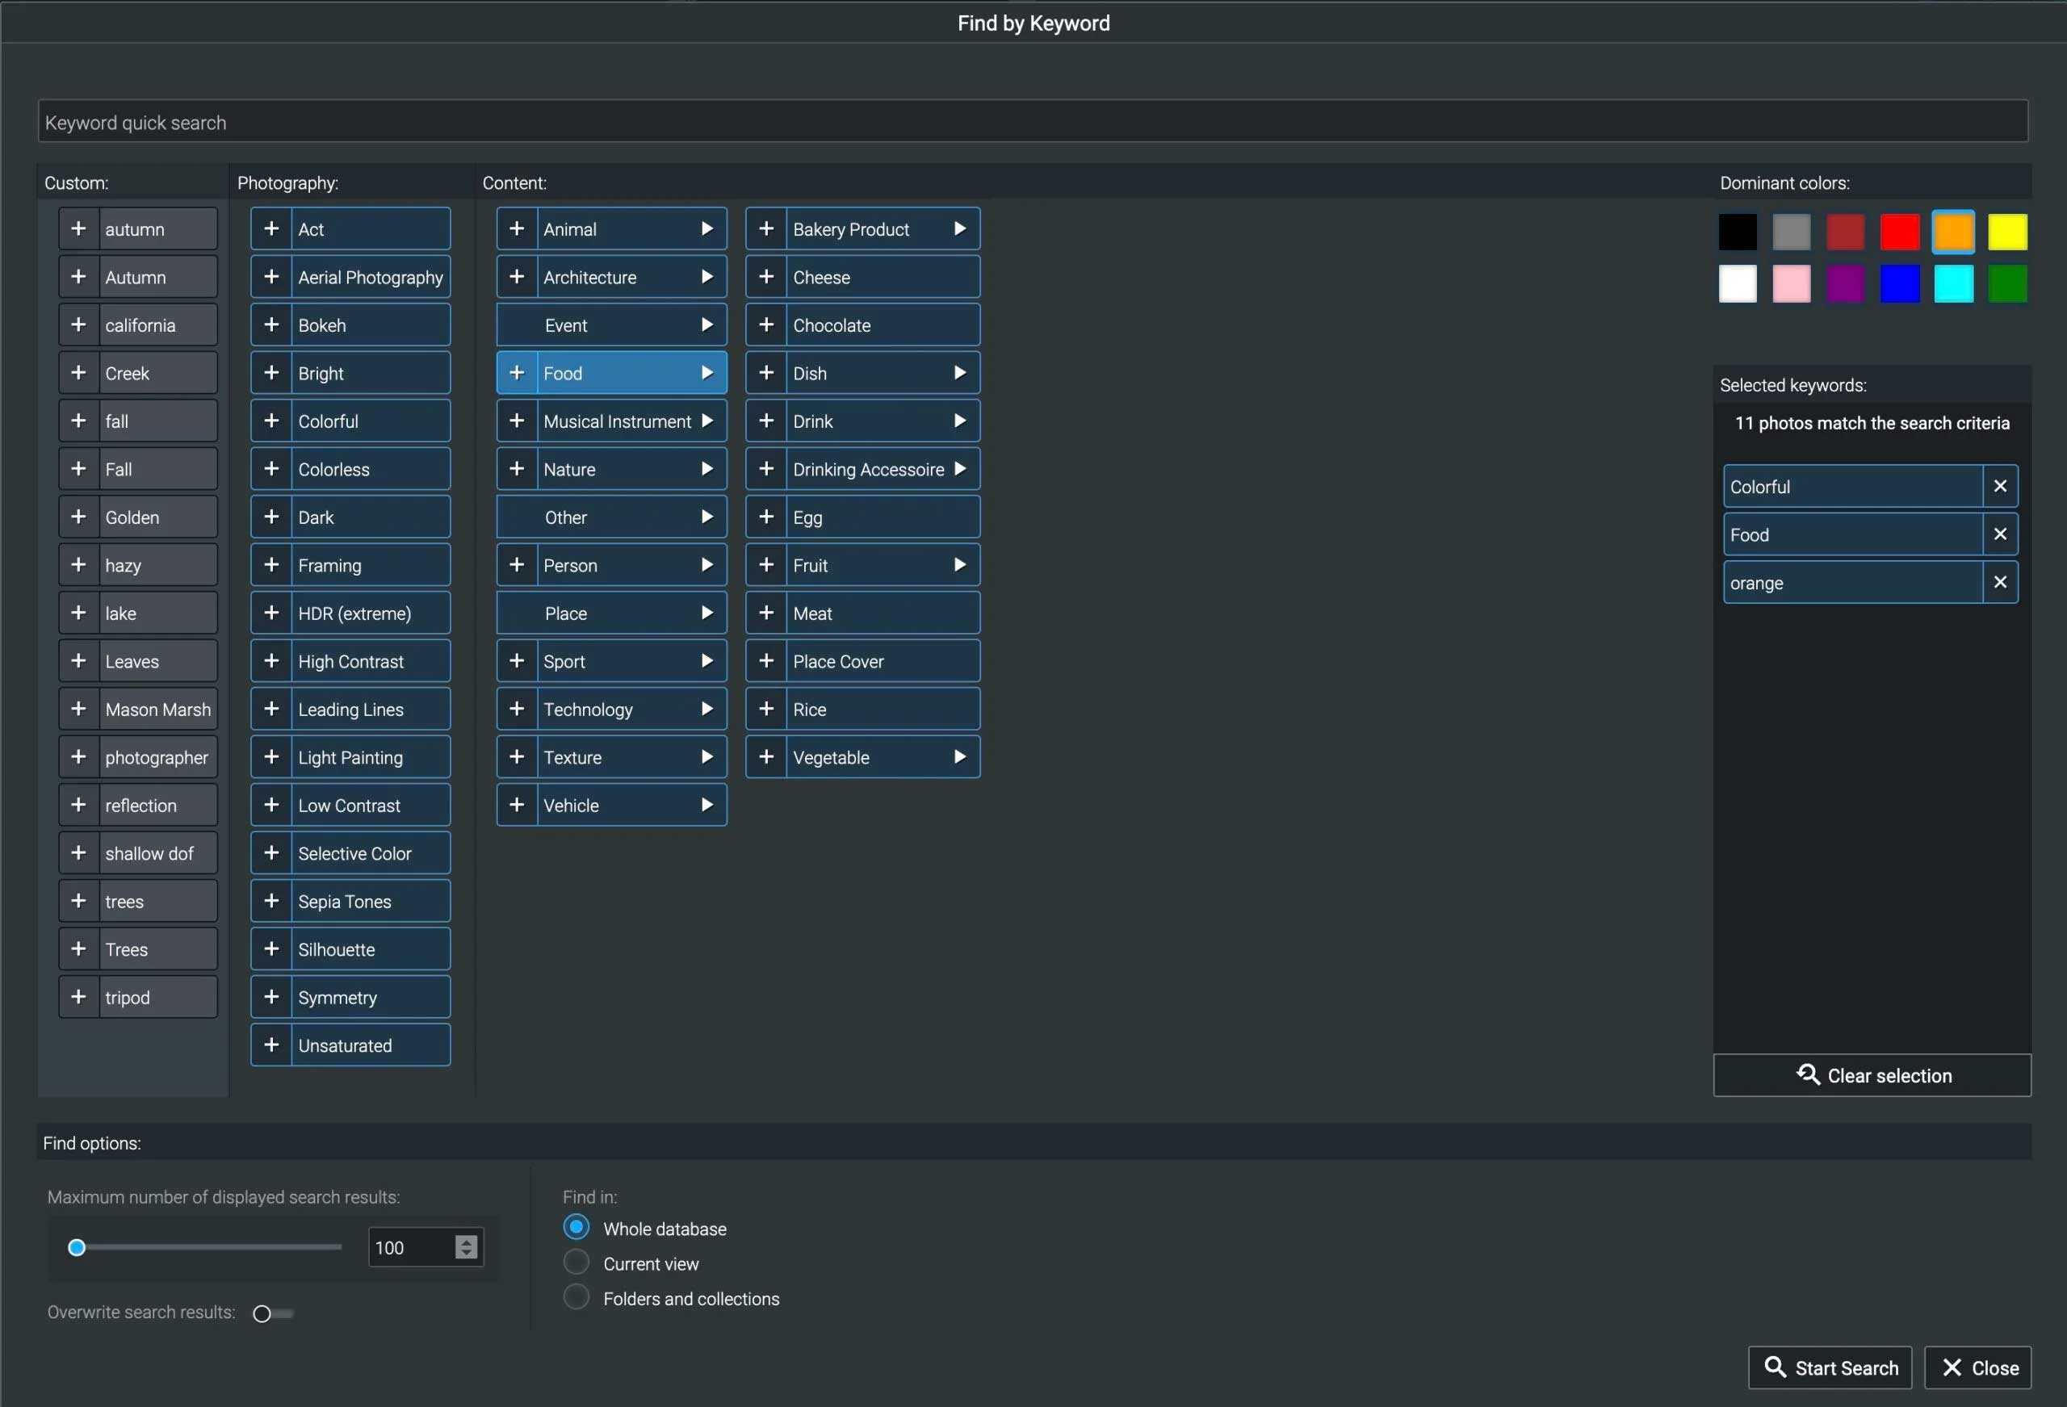
Task: Expand the Nature category arrow
Action: 707,469
